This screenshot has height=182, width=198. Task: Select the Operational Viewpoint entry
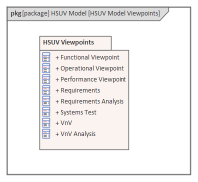[x=89, y=68]
